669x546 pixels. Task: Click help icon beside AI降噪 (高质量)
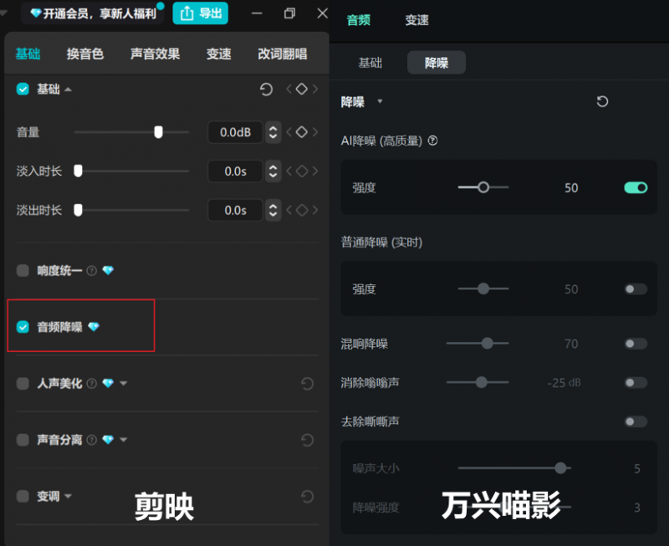coord(432,141)
